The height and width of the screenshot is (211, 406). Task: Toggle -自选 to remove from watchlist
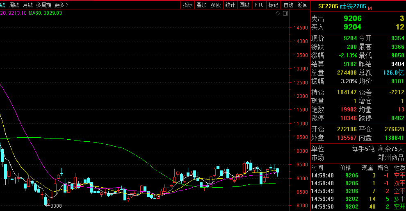coord(288,5)
